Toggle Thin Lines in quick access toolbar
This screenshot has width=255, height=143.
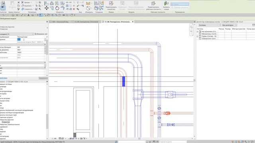click(41, 15)
